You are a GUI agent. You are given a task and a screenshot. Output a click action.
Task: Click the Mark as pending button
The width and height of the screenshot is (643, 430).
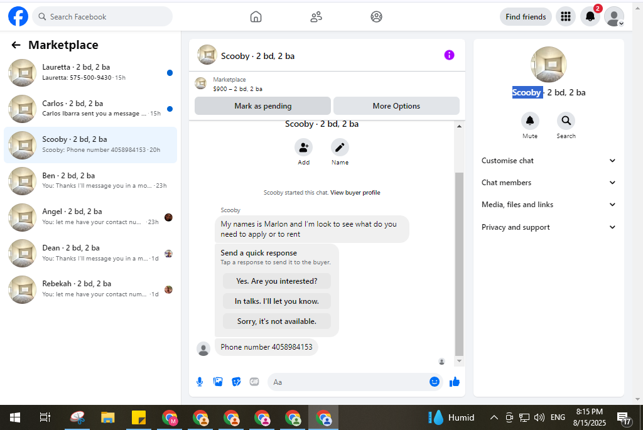(263, 105)
